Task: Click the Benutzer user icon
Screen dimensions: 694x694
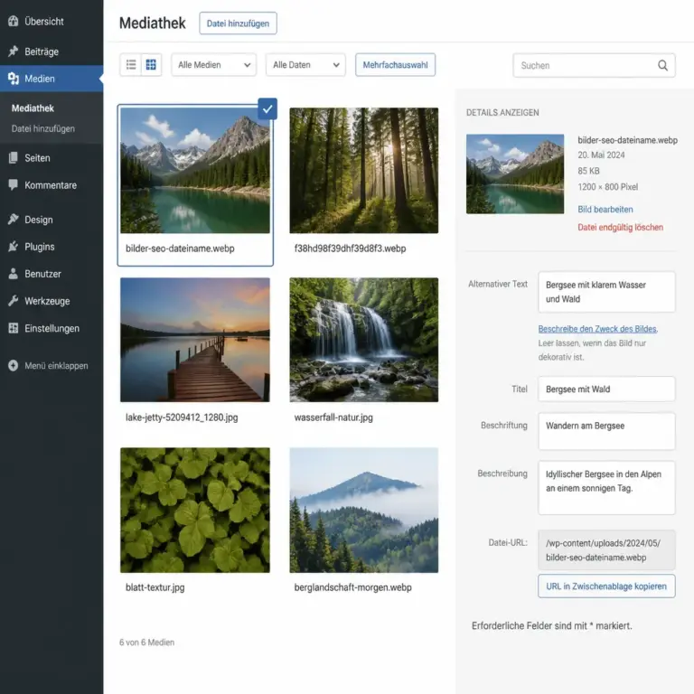Action: [14, 274]
